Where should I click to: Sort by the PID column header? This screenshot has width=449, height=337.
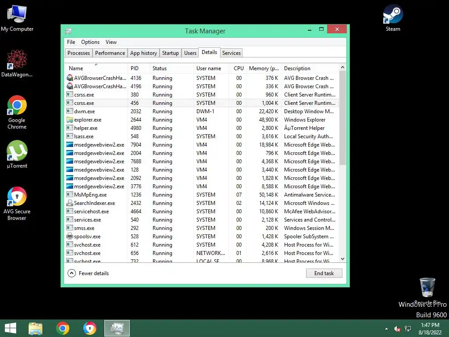pos(139,68)
